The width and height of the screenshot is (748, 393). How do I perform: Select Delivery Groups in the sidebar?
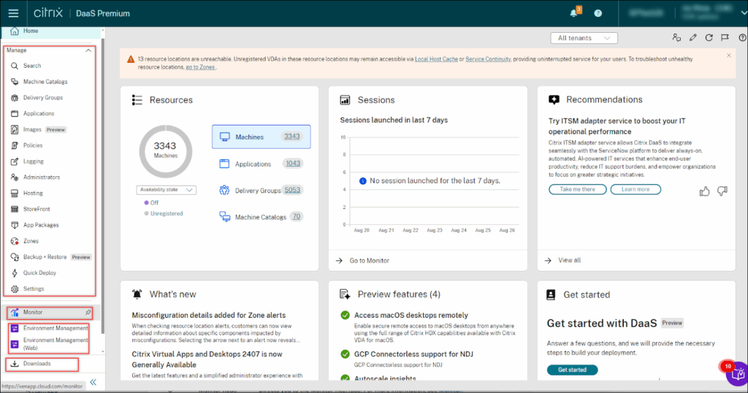coord(43,98)
